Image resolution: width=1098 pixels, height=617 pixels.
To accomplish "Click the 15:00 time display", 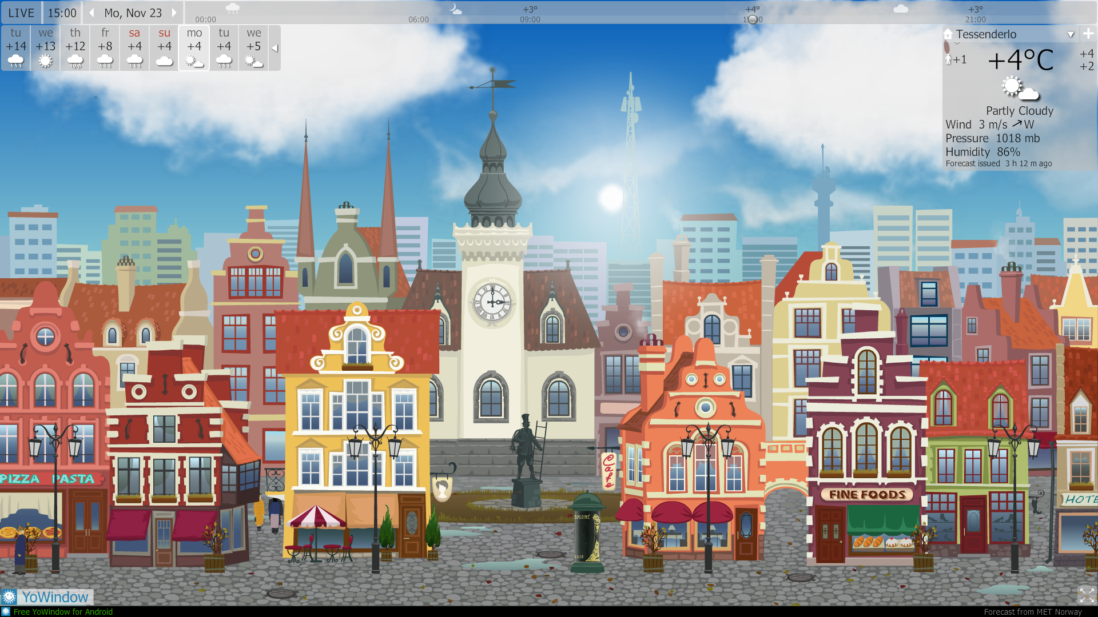I will [62, 13].
